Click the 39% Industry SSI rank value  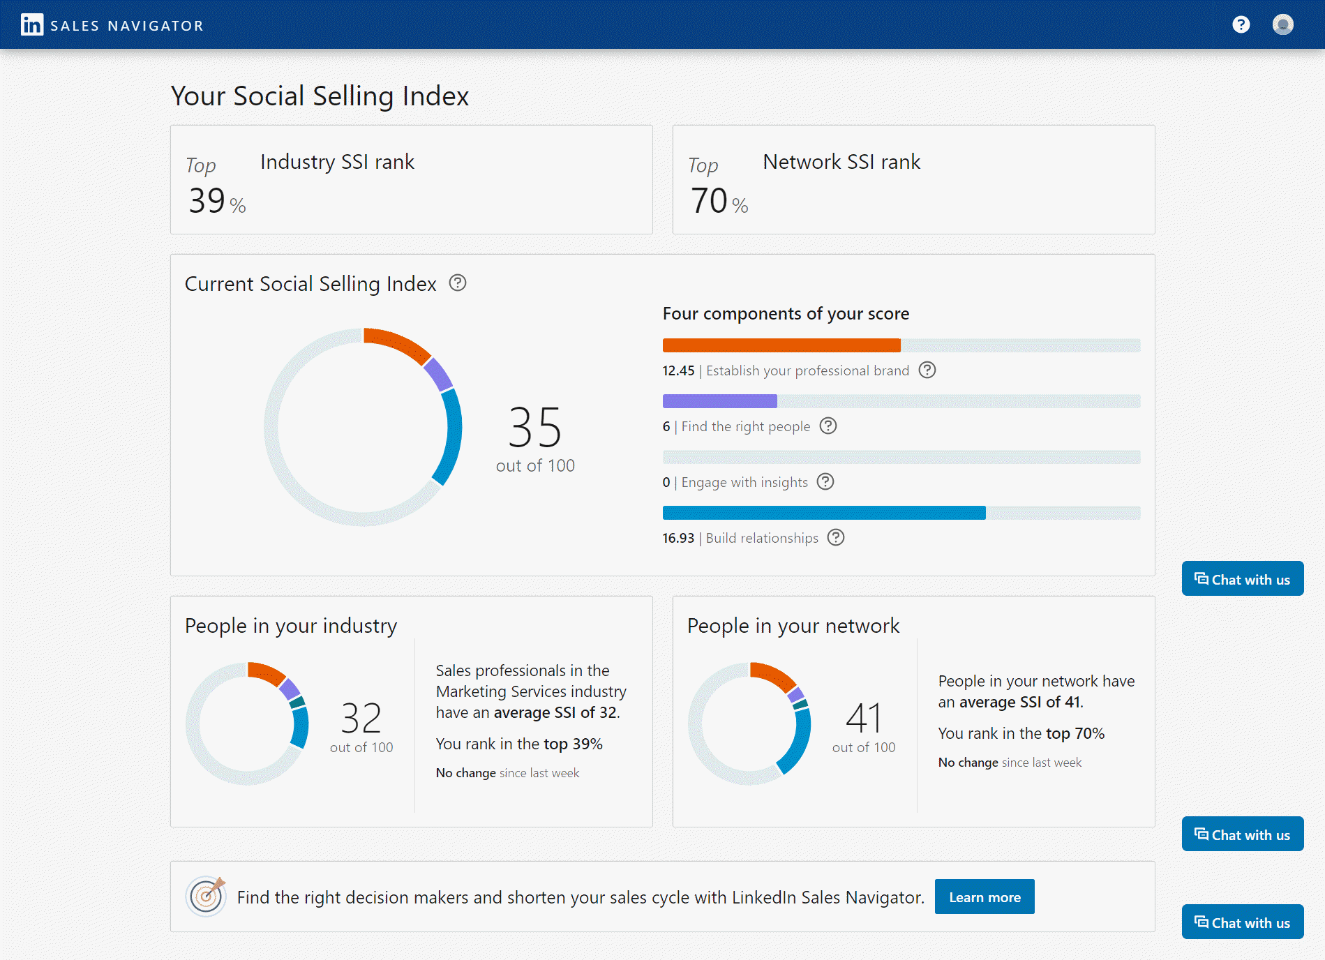pos(217,201)
